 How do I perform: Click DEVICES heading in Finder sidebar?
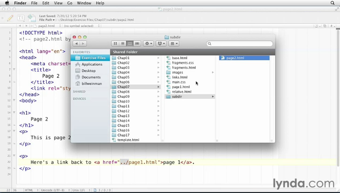coord(80,99)
